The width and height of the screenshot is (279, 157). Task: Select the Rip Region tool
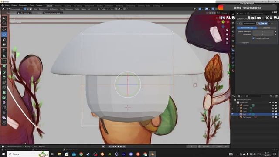pyautogui.click(x=4, y=123)
